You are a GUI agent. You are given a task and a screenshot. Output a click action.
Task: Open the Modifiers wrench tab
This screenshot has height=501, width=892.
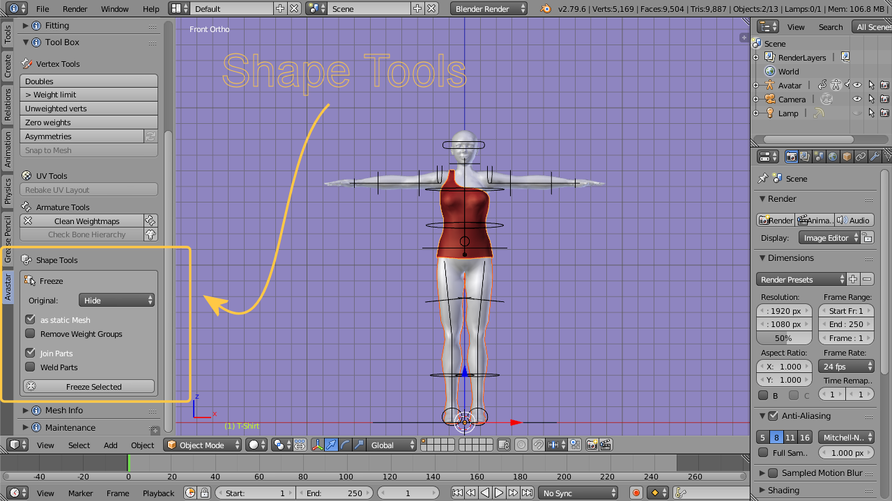point(875,157)
